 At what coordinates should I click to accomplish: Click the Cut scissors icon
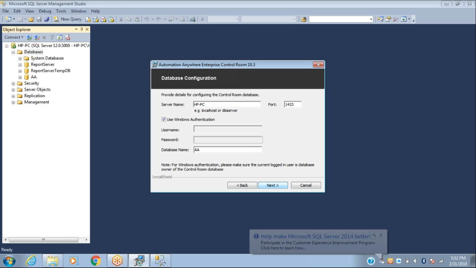point(121,19)
